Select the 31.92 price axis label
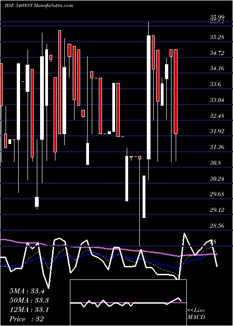 pos(217,131)
